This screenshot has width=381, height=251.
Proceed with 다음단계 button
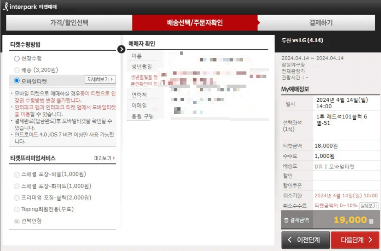point(355,240)
